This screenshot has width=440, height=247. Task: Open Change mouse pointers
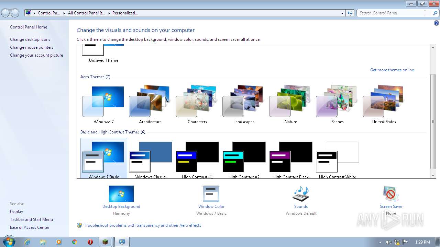click(x=32, y=47)
